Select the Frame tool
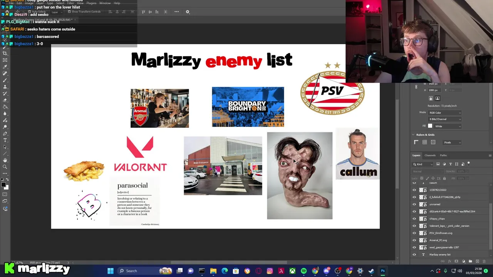The width and height of the screenshot is (493, 277). point(5,60)
